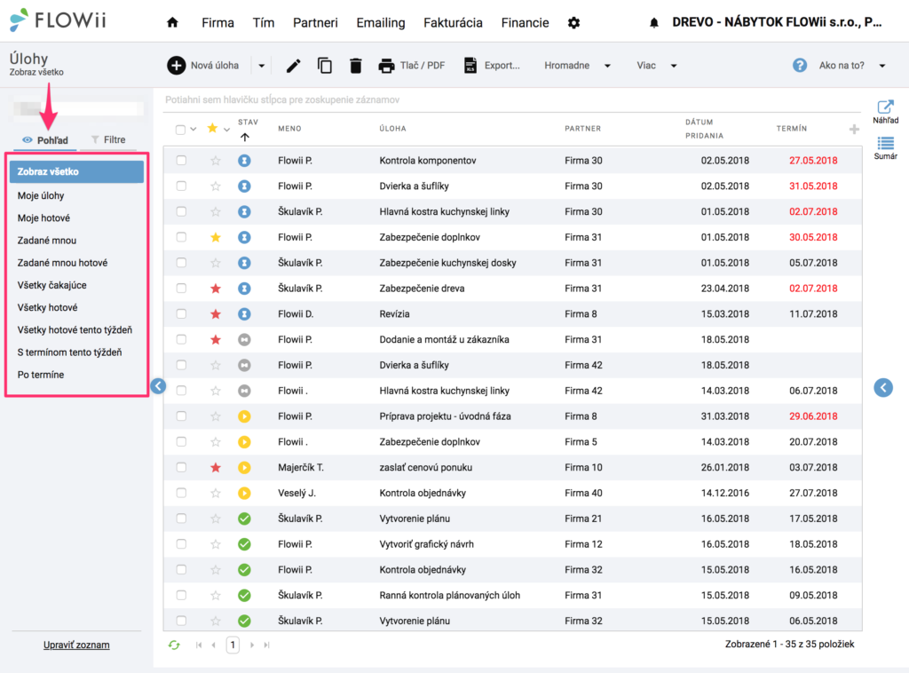This screenshot has width=909, height=673.
Task: Check the Príprava projektu row
Action: click(181, 416)
